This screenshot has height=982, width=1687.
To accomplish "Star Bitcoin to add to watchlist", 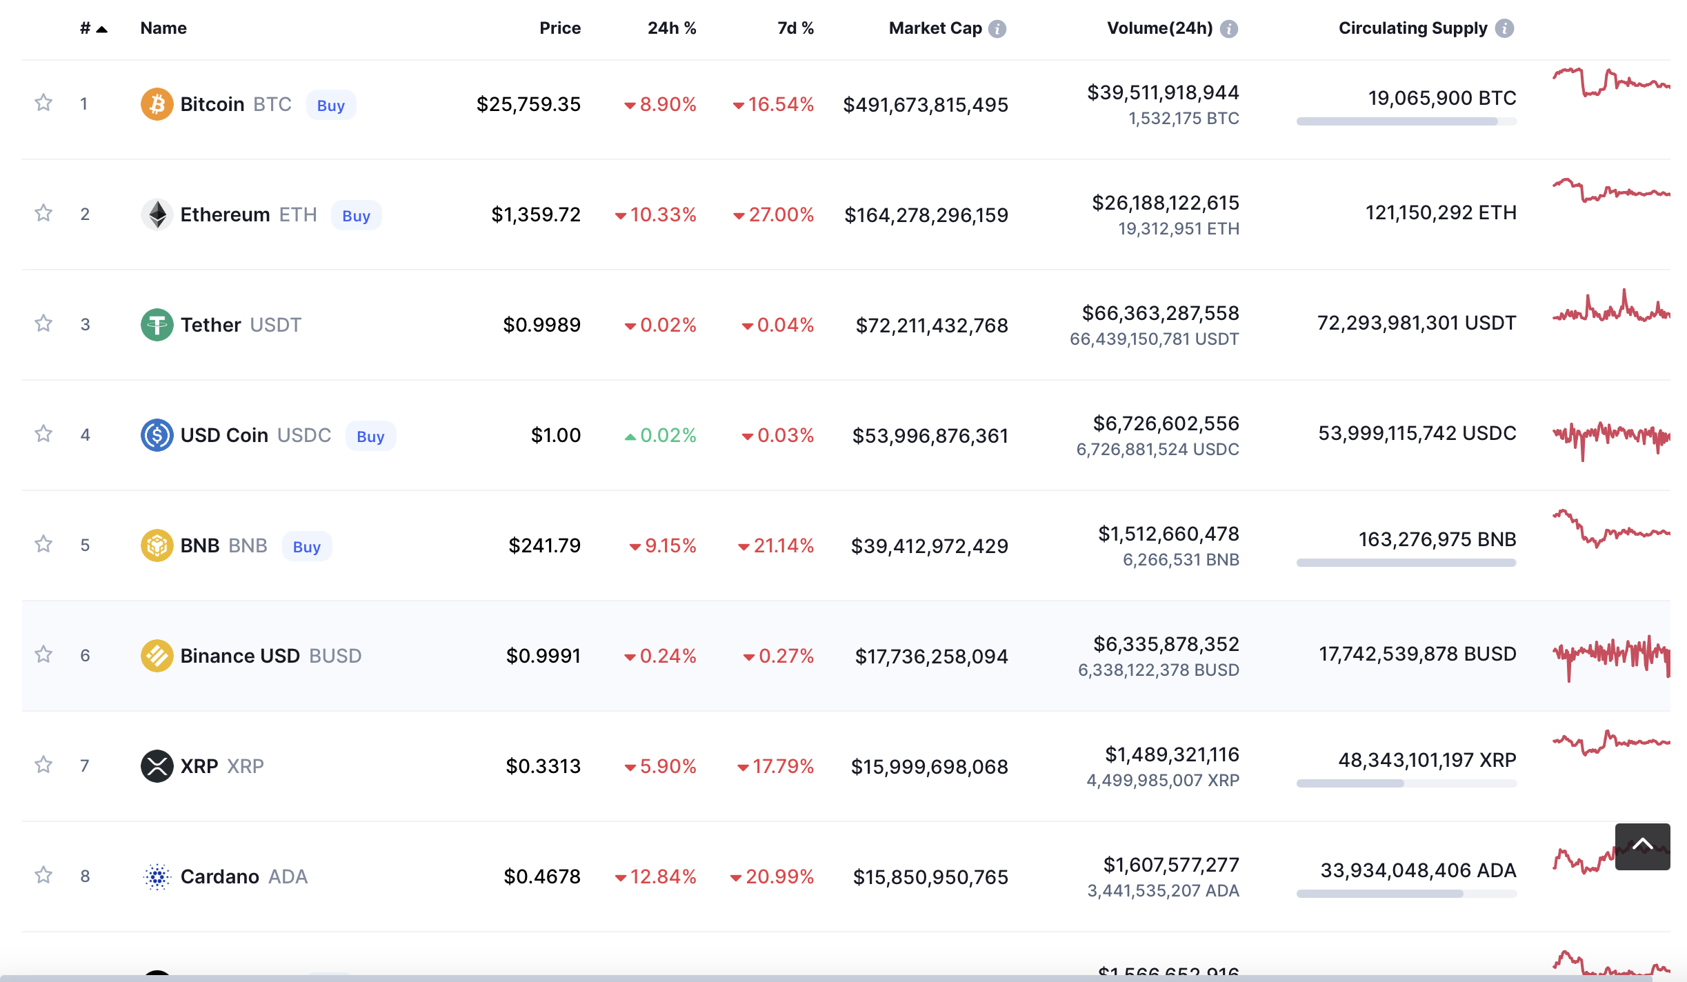I will click(x=43, y=103).
